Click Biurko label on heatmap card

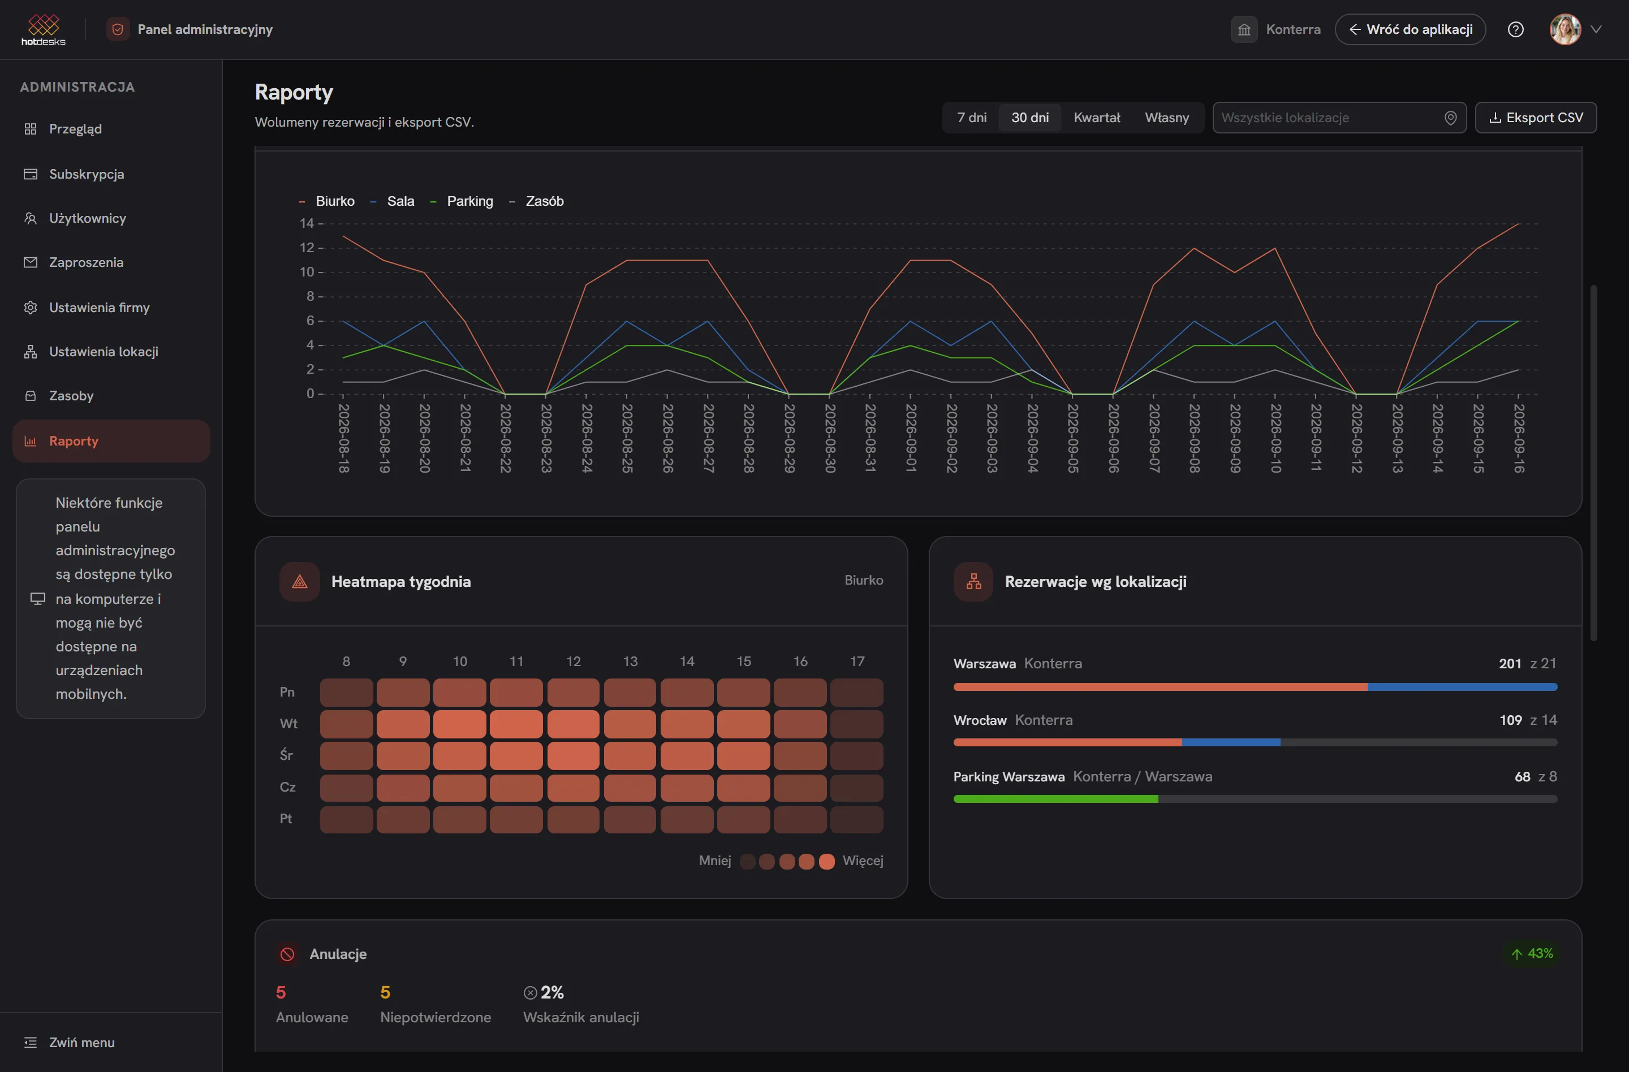tap(863, 580)
